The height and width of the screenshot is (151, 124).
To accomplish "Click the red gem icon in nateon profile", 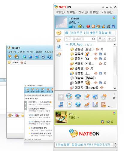I will click(88, 26).
